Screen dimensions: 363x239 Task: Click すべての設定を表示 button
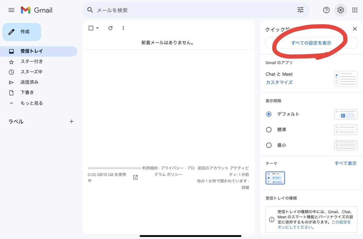pos(311,43)
